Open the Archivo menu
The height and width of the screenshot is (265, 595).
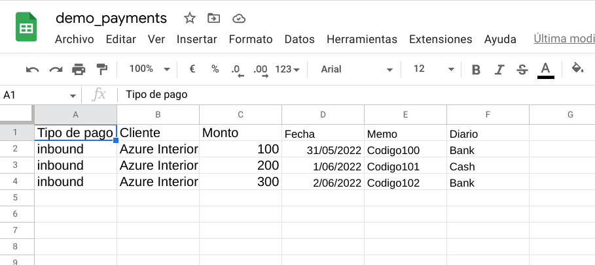click(75, 39)
